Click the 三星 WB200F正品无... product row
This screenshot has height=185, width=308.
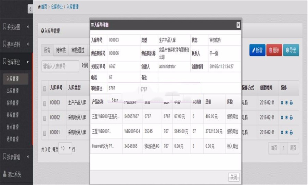click(166, 116)
